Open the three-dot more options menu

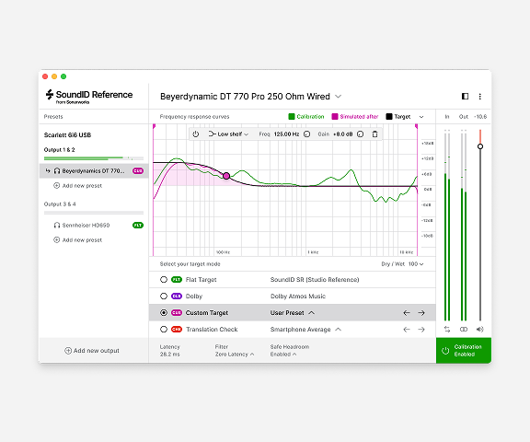tap(479, 97)
